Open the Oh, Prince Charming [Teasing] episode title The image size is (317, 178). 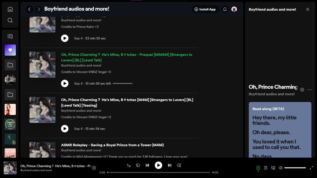[x=127, y=103]
